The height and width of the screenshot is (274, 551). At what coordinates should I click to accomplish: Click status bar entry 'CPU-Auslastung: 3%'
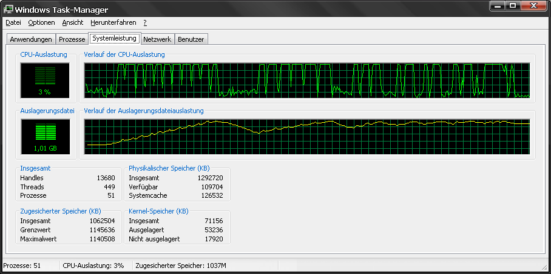(93, 266)
